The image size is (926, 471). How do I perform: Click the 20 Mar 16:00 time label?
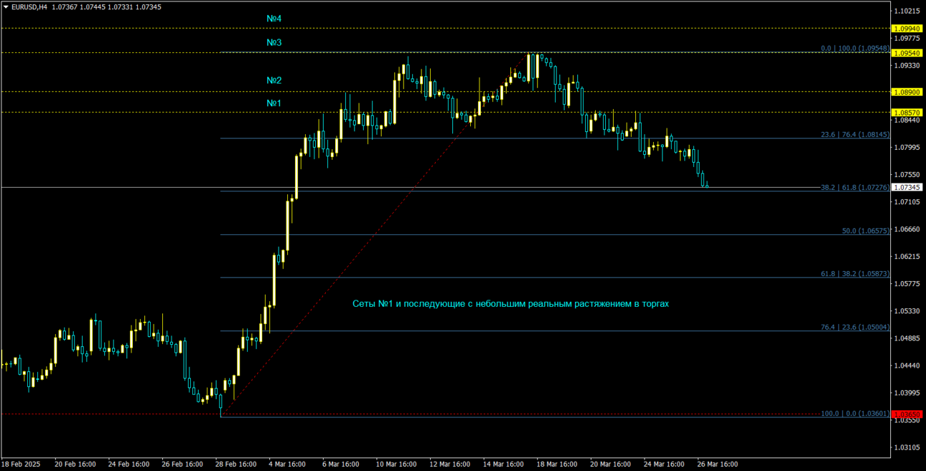point(610,465)
